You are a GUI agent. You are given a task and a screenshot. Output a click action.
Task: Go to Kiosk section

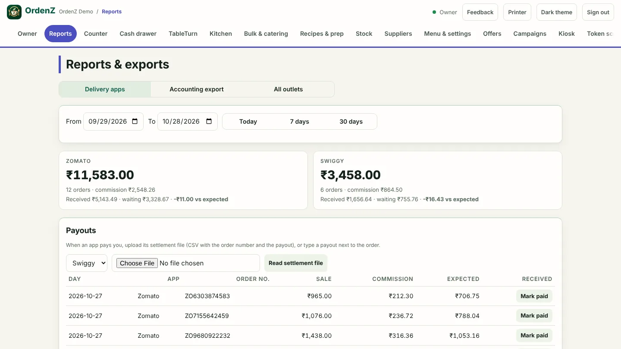click(x=567, y=34)
